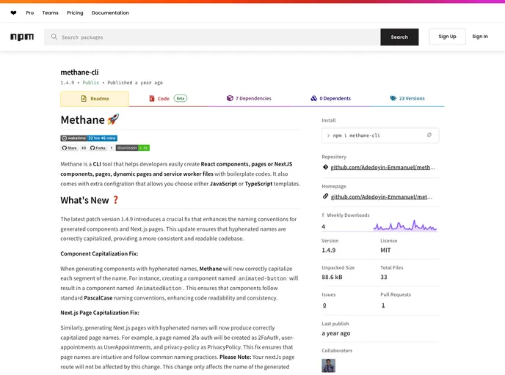Click the 'AnimatedButton' code snippet
This screenshot has height=375, width=505.
[159, 289]
